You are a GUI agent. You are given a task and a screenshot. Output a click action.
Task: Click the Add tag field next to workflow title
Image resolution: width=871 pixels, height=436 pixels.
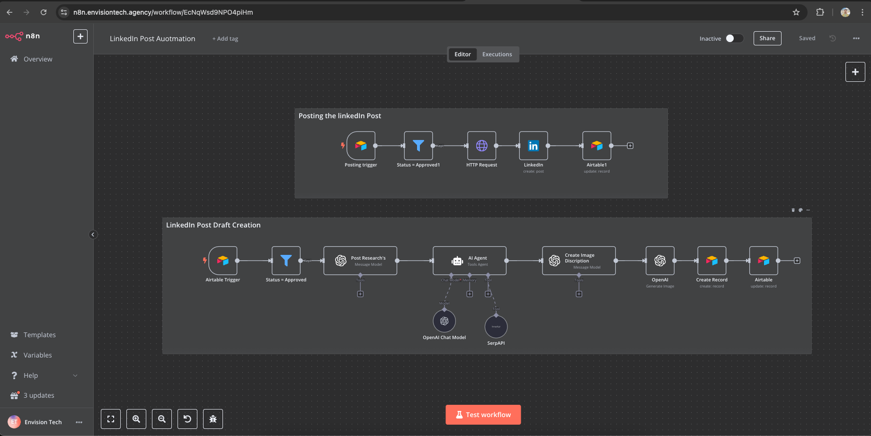[x=225, y=38]
